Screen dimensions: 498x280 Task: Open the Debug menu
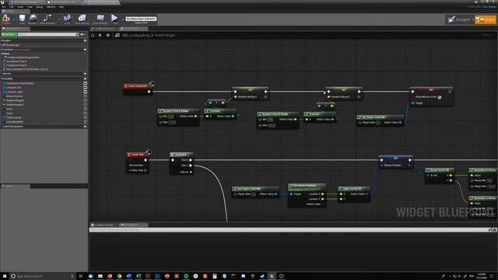[x=40, y=7]
